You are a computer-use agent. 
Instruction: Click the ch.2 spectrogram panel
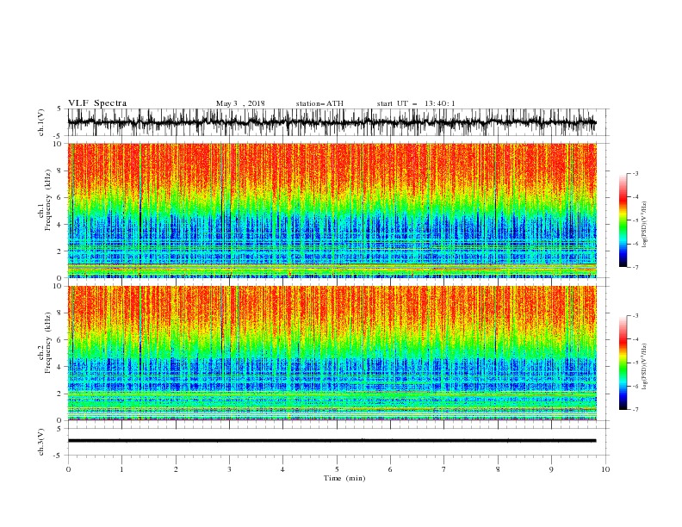coord(332,353)
